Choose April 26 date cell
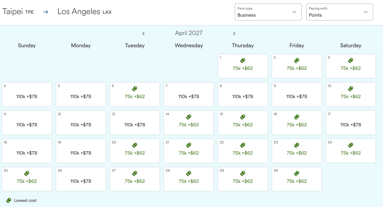The width and height of the screenshot is (383, 207). point(81,179)
